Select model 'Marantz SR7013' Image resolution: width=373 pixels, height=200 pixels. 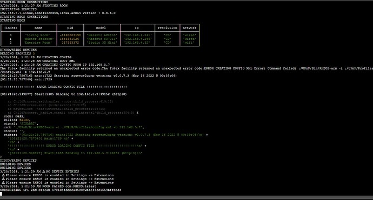point(102,39)
